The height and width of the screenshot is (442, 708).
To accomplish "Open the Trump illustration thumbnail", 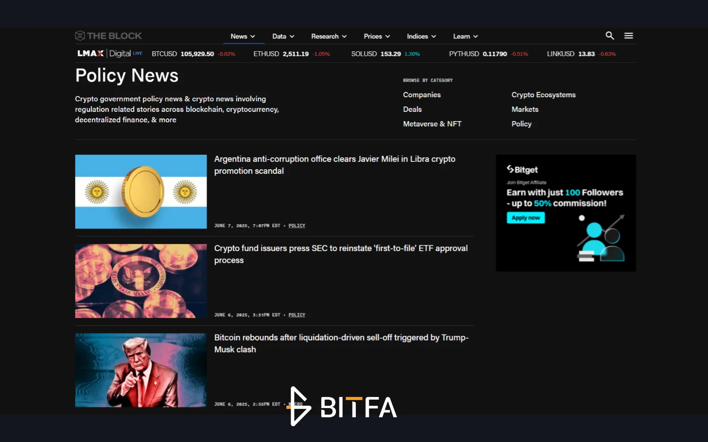I will tap(141, 370).
